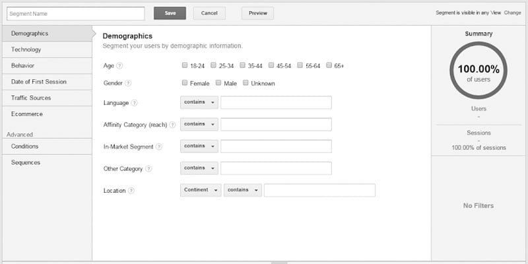Open the Traffic Sources tab
This screenshot has height=264, width=528.
(x=47, y=98)
